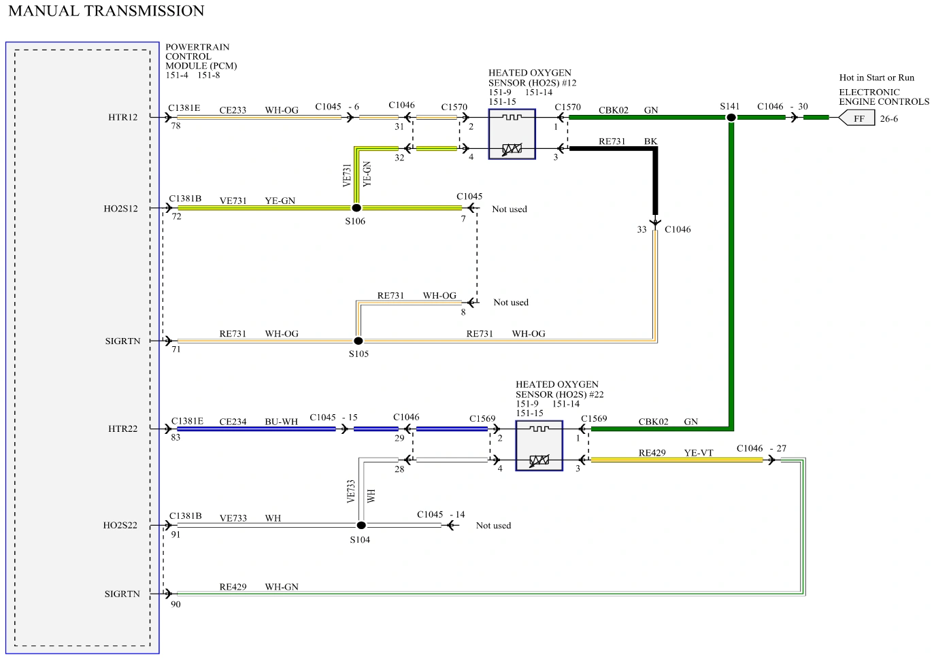Click the "HTR22" pin label

tap(123, 429)
